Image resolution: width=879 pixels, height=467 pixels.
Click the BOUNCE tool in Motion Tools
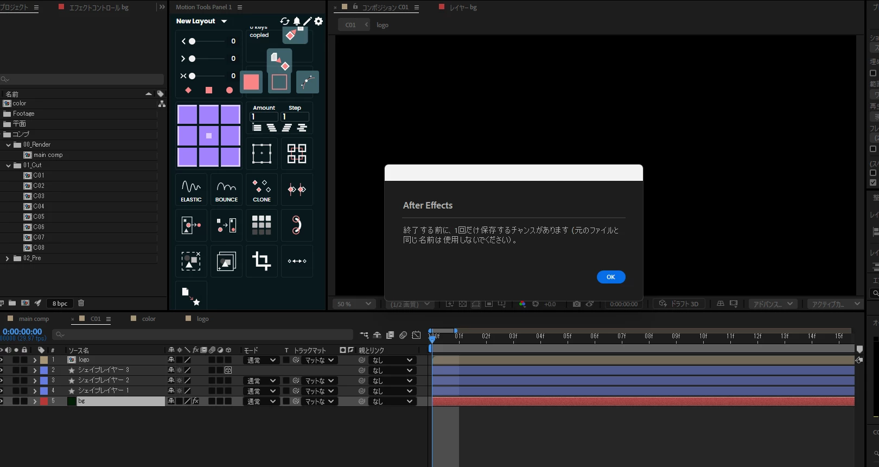[226, 190]
